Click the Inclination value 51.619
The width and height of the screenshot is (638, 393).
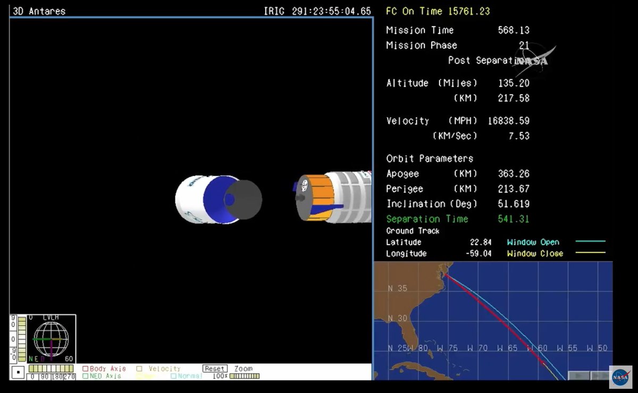(x=513, y=204)
